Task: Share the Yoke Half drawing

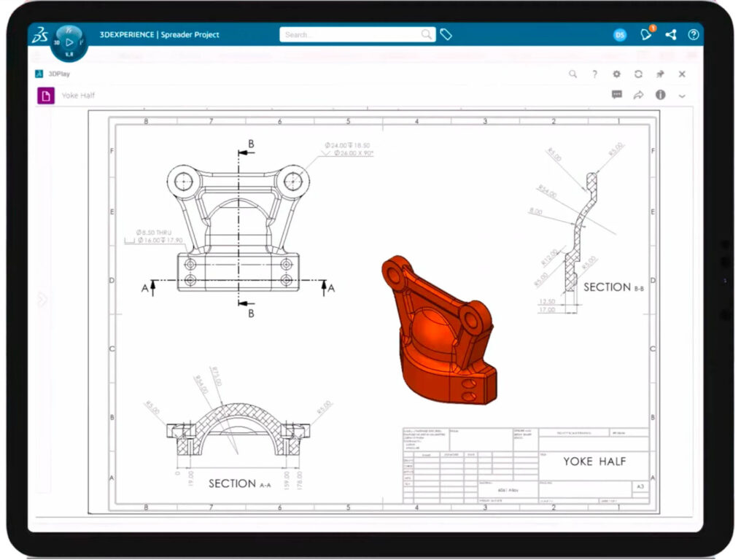Action: click(638, 96)
